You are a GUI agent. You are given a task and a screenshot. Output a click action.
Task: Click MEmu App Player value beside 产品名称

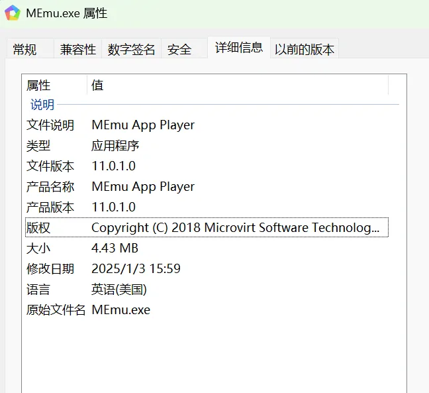tap(143, 187)
